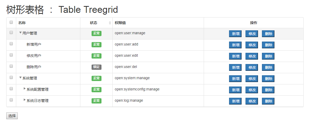Click the 锁定 status badge
The height and width of the screenshot is (121, 312).
click(97, 67)
